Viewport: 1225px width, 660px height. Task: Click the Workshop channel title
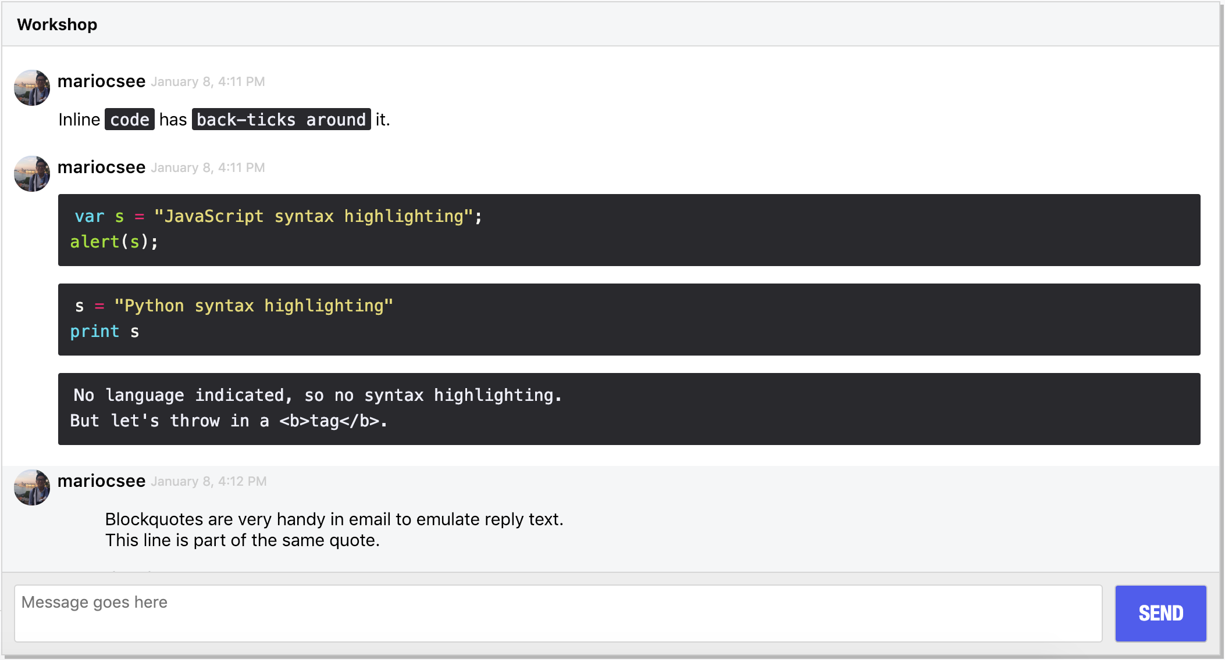pos(57,24)
